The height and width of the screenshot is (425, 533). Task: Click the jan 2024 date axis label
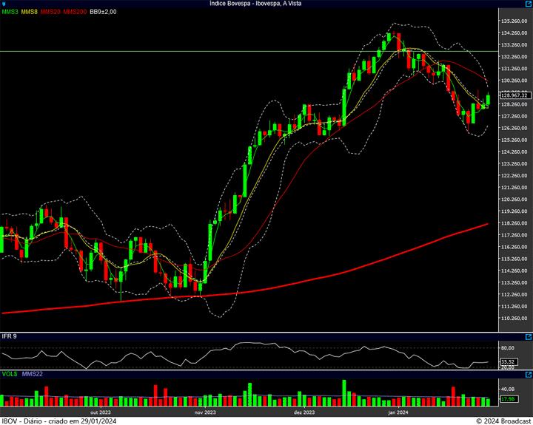click(398, 412)
